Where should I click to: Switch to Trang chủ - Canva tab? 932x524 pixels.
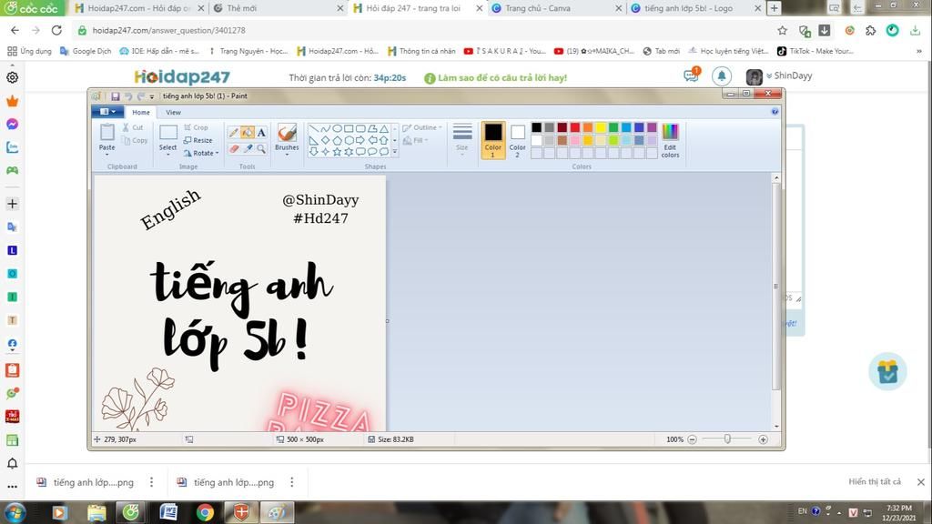coord(556,8)
